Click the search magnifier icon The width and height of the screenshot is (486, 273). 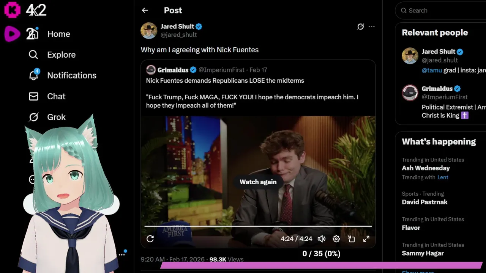404,11
